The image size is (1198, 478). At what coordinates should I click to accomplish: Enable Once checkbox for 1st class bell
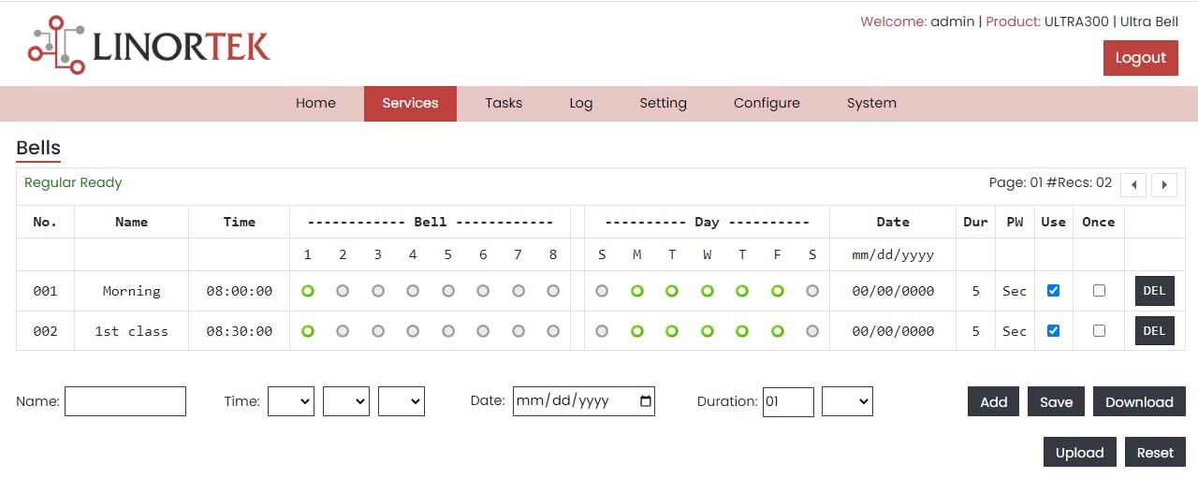(x=1099, y=331)
